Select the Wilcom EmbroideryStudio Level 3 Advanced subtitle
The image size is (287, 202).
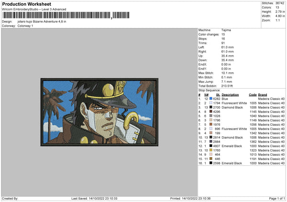34,10
